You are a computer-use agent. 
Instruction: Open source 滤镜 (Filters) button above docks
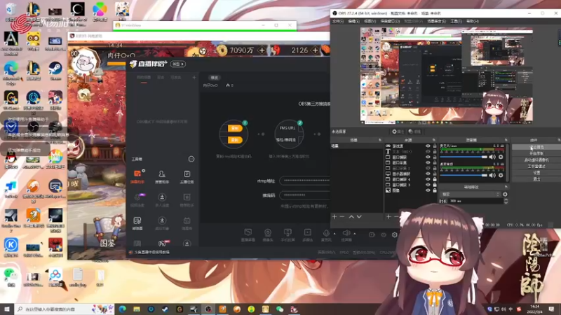414,132
